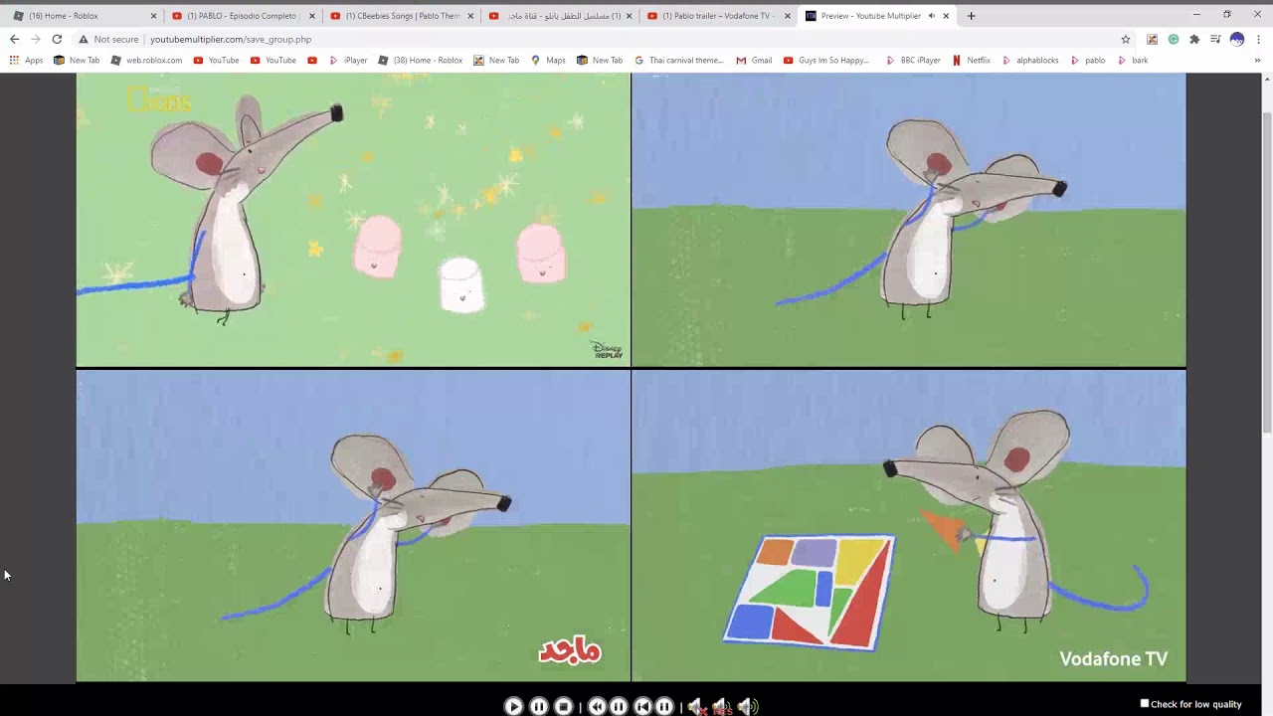Viewport: 1273px width, 716px height.
Task: Click the rightmost speaker volume-up icon
Action: click(748, 706)
